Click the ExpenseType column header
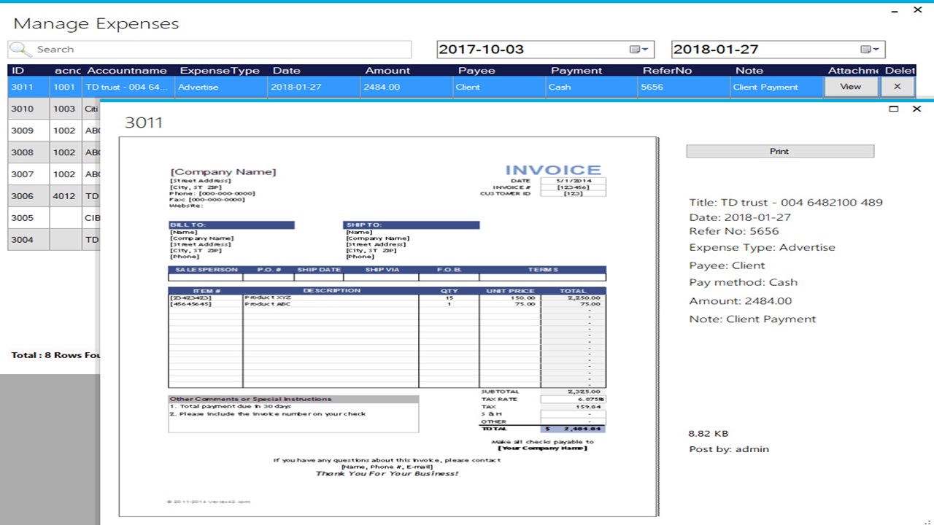934x525 pixels. click(220, 70)
